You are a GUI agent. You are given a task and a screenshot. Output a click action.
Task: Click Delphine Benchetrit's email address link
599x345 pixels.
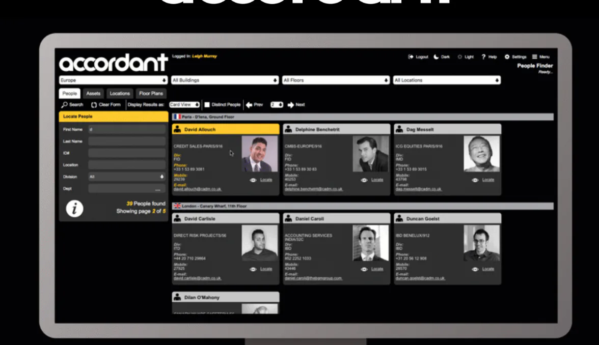point(314,189)
